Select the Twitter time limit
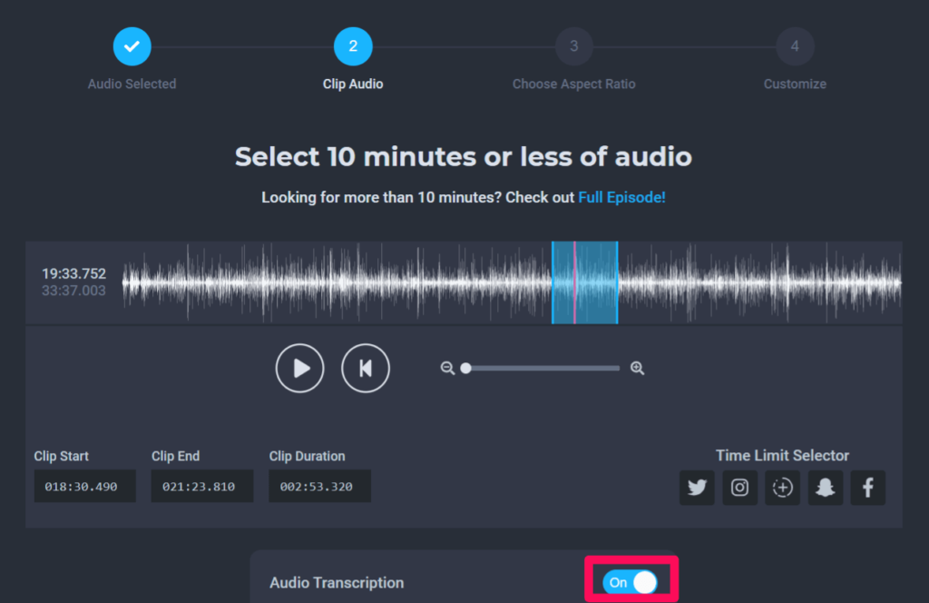 tap(697, 488)
